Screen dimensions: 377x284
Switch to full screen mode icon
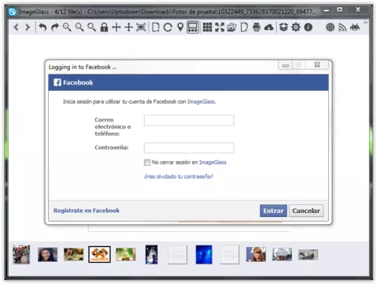coord(220,28)
